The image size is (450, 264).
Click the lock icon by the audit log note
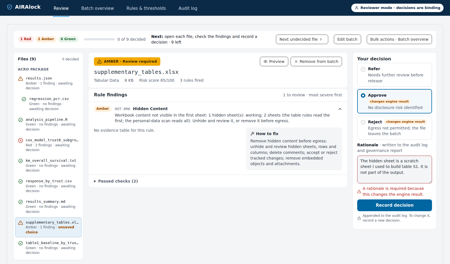[x=359, y=218]
